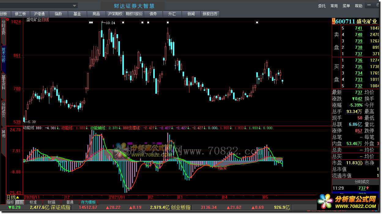Open the 基金 market tab
382x214 pixels.
[x=77, y=14]
